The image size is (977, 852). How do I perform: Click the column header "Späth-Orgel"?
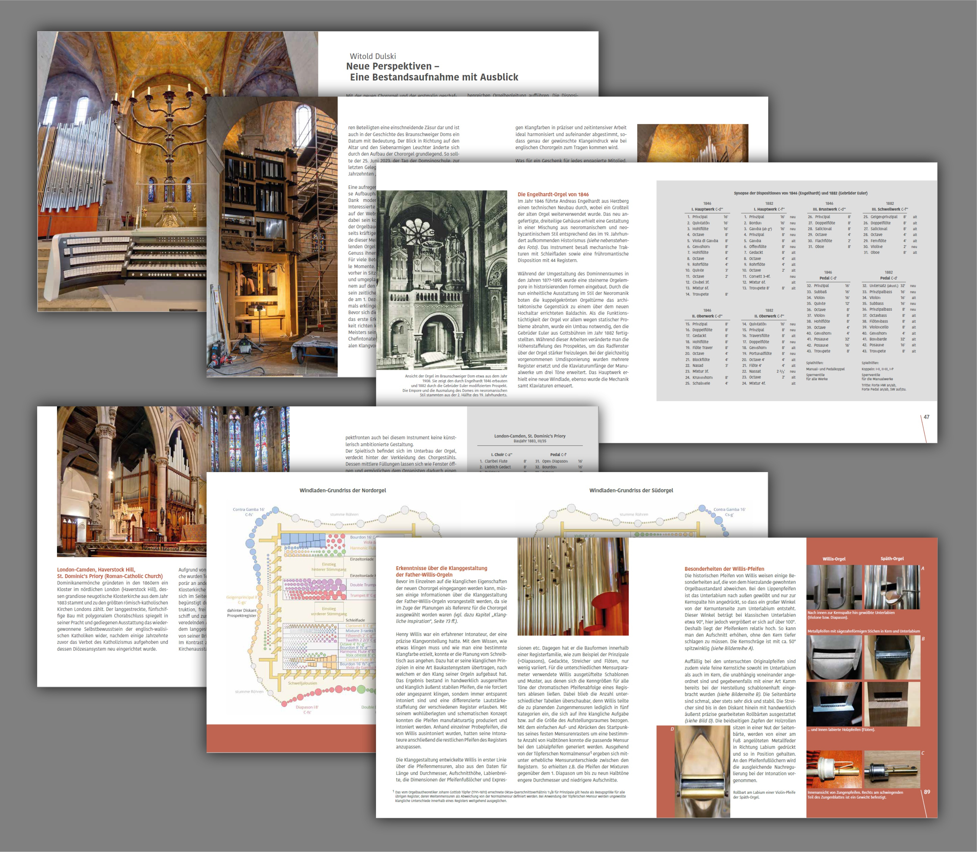tap(892, 559)
